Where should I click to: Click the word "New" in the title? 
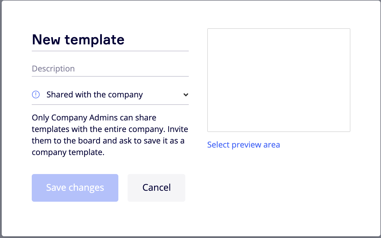point(46,40)
